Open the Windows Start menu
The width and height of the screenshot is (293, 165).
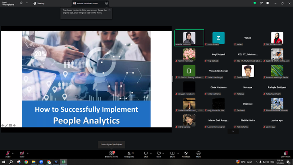4,162
